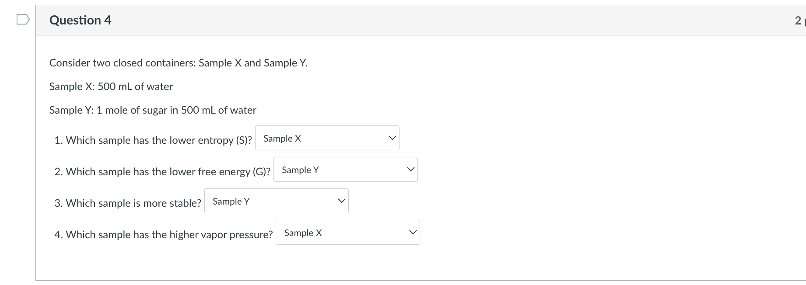Click the chevron on the Sample Y stability selector
Screen dimensions: 806x285
click(341, 200)
